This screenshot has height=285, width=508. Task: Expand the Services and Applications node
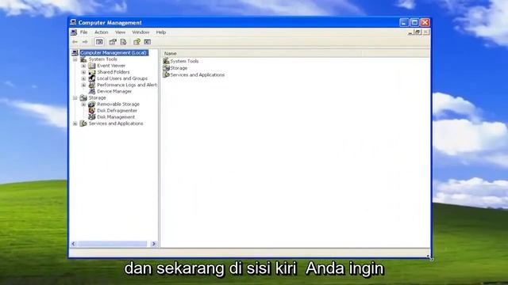click(75, 123)
